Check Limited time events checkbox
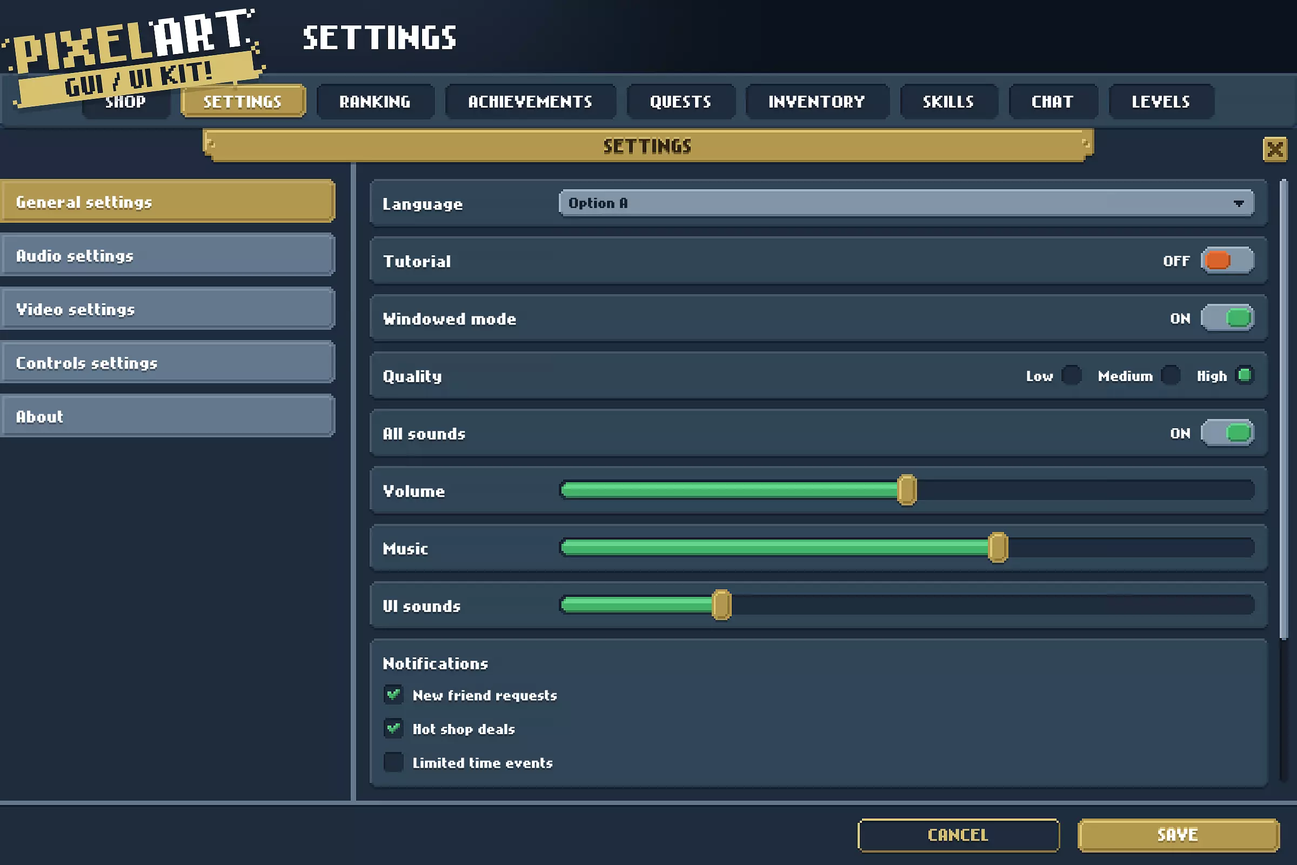The image size is (1297, 865). [x=393, y=762]
